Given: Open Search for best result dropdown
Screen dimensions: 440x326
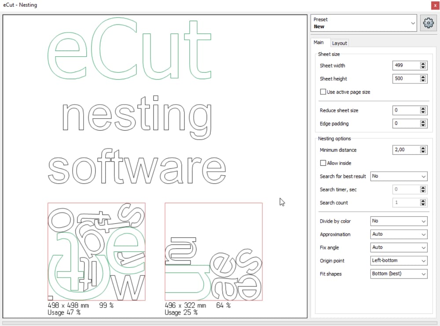Looking at the screenshot, I should (x=399, y=176).
